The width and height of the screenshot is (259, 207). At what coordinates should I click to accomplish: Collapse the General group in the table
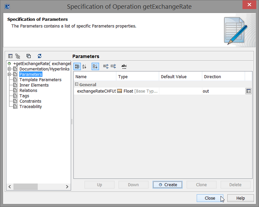point(76,84)
